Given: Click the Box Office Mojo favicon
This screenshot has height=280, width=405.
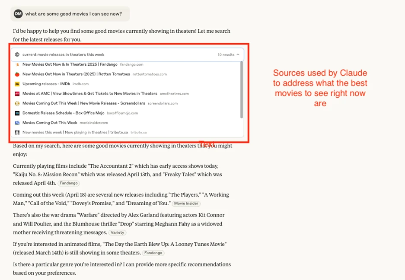Looking at the screenshot, I should [x=17, y=113].
